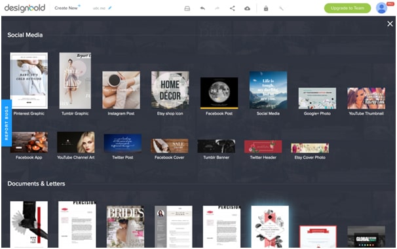Click the Pinterest Graphic label
This screenshot has height=249, width=397.
pos(29,113)
